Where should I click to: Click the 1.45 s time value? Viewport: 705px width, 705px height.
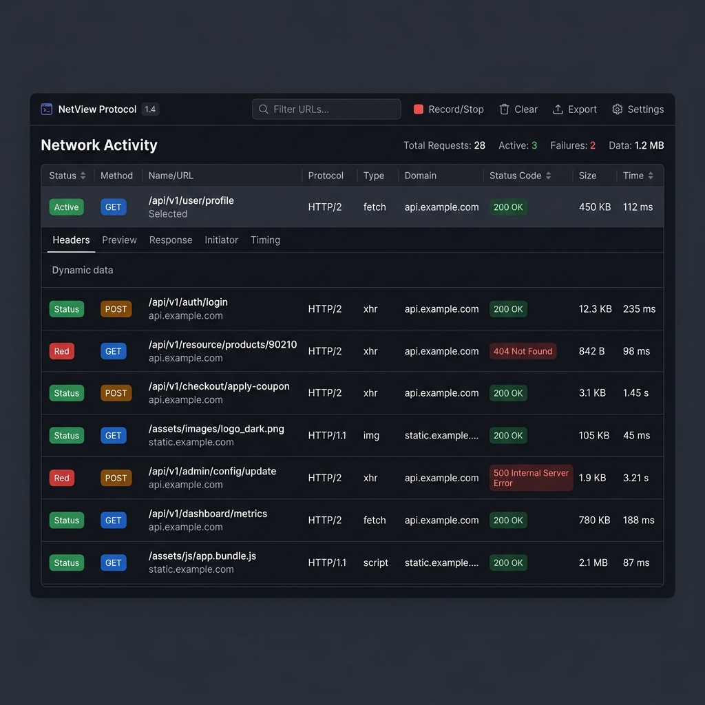pyautogui.click(x=635, y=393)
